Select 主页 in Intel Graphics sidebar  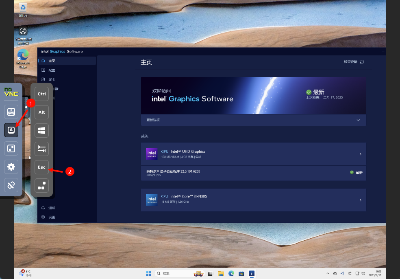tap(67, 61)
